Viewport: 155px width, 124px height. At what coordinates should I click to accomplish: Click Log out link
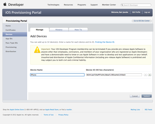(147, 12)
